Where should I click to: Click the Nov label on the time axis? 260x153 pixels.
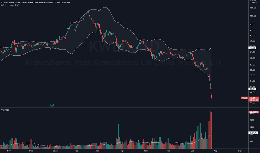pyautogui.click(x=9, y=151)
